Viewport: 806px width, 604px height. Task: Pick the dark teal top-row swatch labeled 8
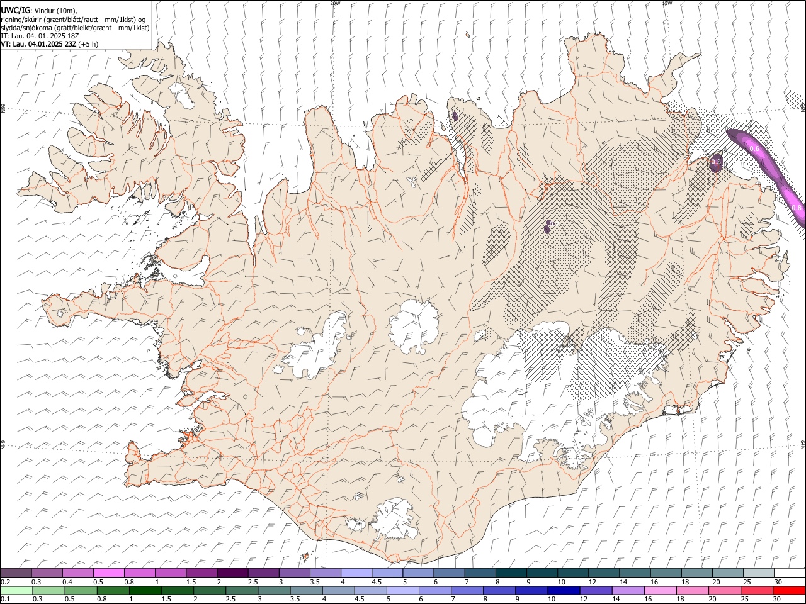click(511, 573)
